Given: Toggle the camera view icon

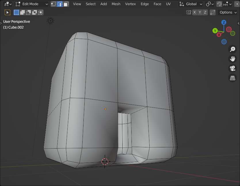Looking at the screenshot, I should click(233, 68).
